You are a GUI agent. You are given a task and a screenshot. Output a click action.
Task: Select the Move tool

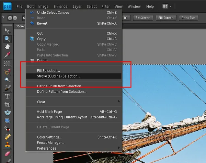click(x=7, y=31)
